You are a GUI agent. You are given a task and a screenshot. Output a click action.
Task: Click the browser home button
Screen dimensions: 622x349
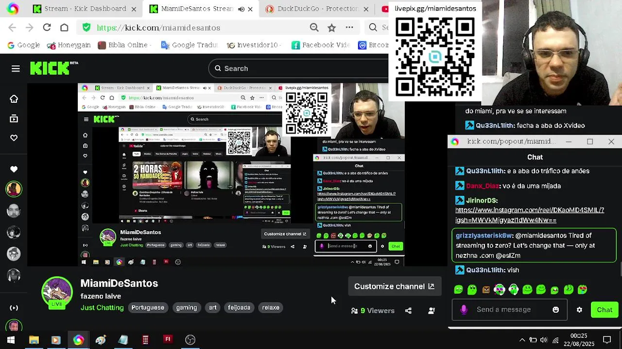[x=64, y=28]
